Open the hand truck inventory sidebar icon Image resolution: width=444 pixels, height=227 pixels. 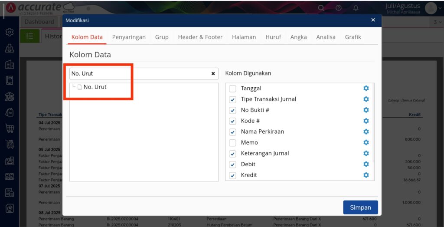[10, 145]
